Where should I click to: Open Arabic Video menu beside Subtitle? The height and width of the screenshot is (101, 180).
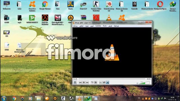(x=92, y=26)
